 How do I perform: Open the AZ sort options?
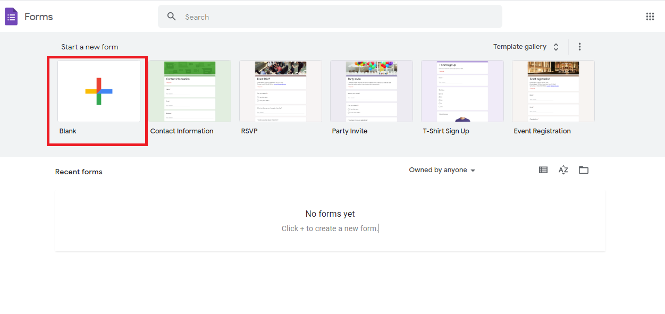coord(563,170)
